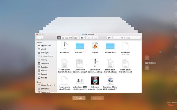
Task: Select the MyContacts vcf file icon
Action: click(x=80, y=81)
